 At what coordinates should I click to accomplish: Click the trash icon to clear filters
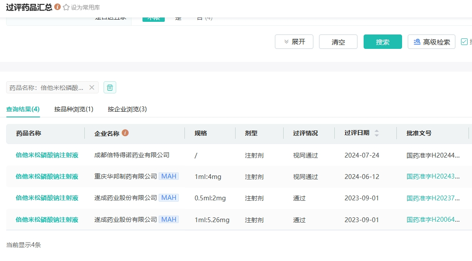click(x=110, y=87)
